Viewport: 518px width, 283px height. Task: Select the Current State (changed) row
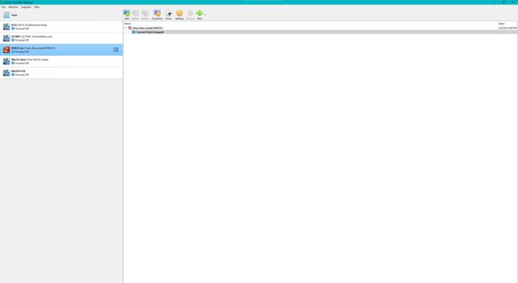(x=320, y=32)
